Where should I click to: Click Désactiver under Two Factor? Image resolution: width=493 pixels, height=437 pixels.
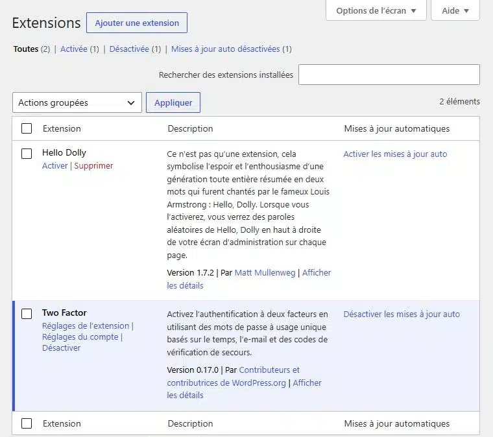62,348
